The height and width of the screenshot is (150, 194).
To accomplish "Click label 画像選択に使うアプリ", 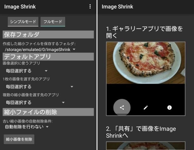I will [22, 63].
